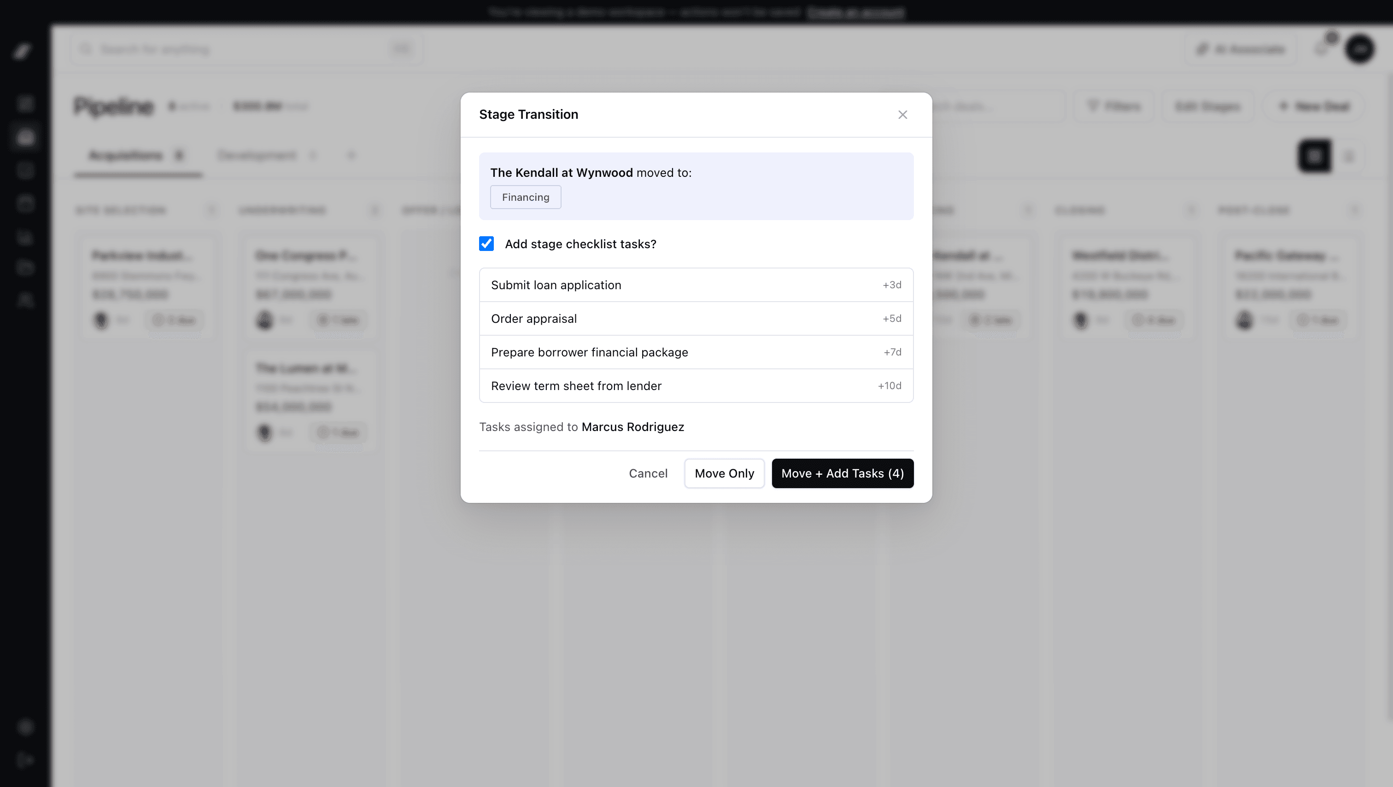Cancel the stage transition
The width and height of the screenshot is (1393, 787).
pos(649,473)
